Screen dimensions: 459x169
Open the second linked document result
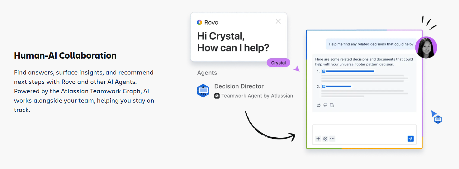(x=337, y=86)
